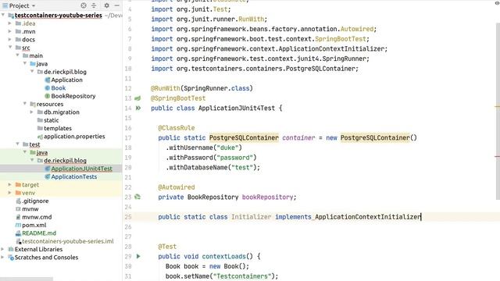500x281 pixels.
Task: Open Project panel settings gear
Action: click(107, 5)
